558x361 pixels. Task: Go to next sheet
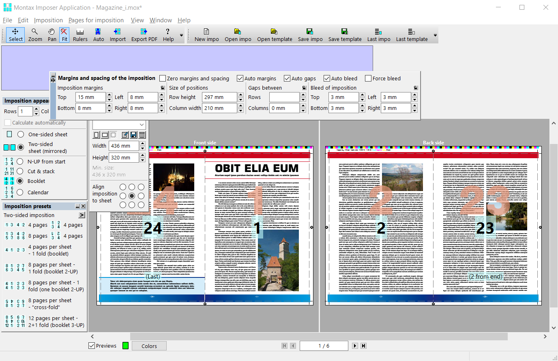tap(355, 346)
